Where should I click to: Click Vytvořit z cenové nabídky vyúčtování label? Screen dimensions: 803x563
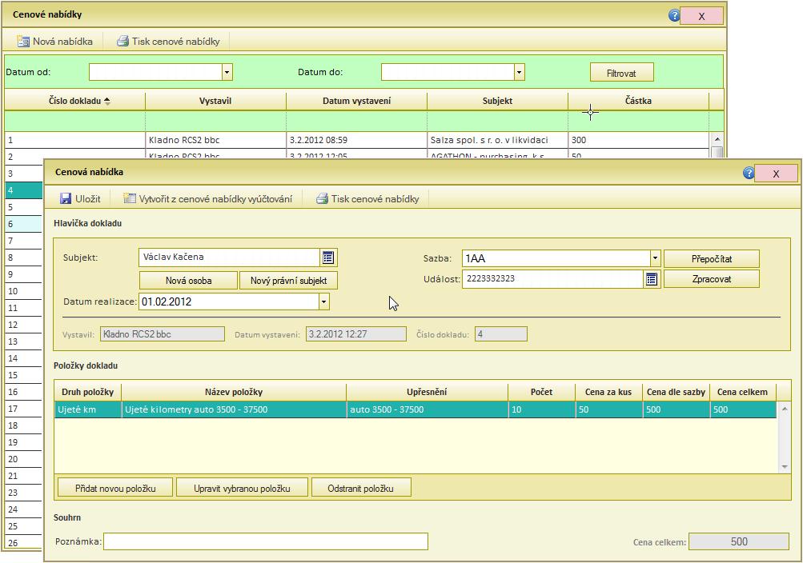[x=215, y=198]
